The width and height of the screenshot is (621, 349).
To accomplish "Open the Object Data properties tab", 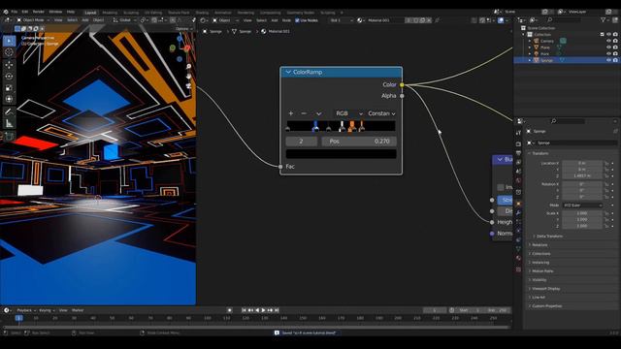I will (518, 249).
